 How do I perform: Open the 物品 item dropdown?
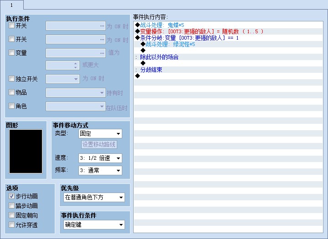76,93
